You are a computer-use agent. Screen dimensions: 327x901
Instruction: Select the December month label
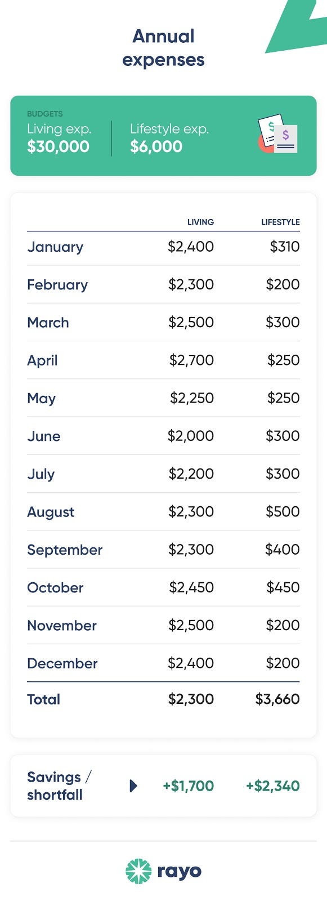(62, 663)
